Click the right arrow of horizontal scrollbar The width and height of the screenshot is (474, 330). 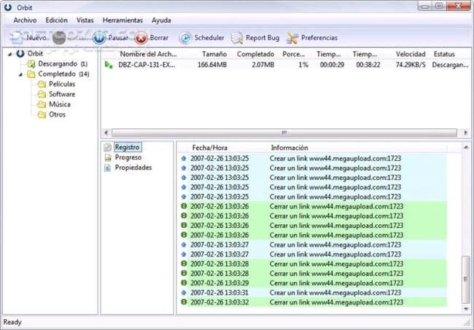tap(465, 133)
